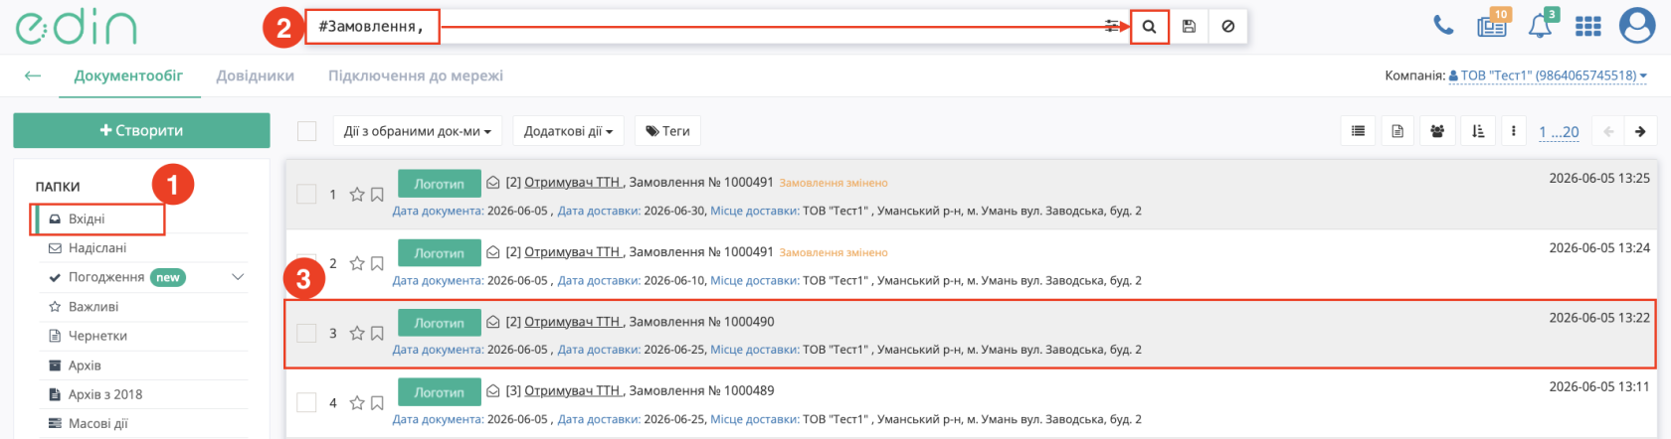Viewport: 1671px width, 439px height.
Task: Click Логотип button in row 3
Action: point(439,323)
